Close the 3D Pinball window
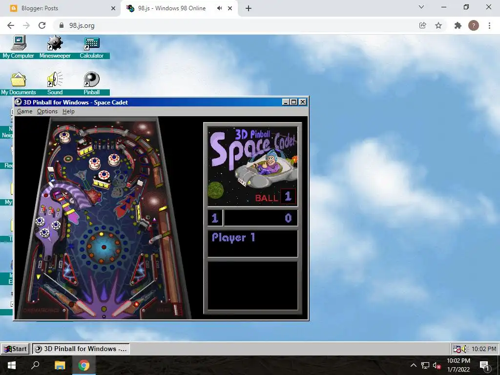 pyautogui.click(x=303, y=102)
